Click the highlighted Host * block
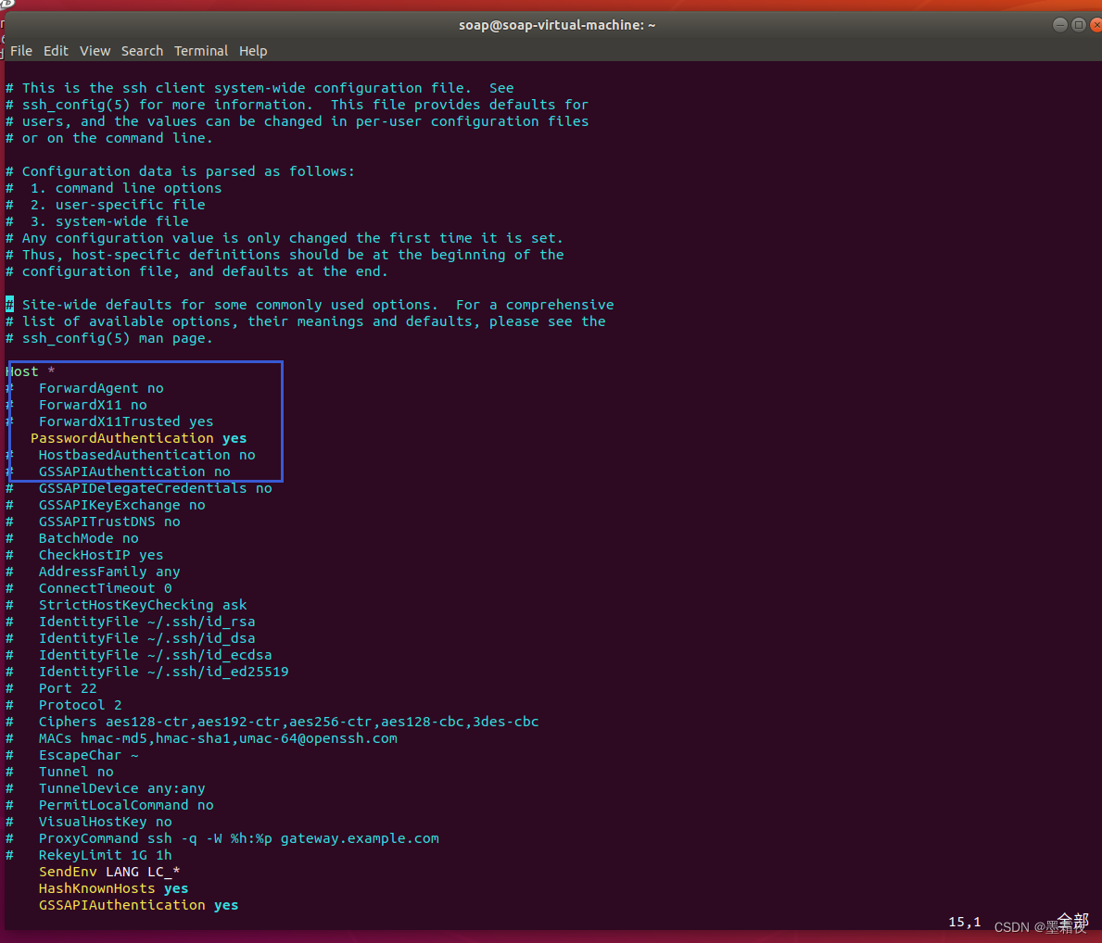This screenshot has width=1102, height=943. [x=145, y=421]
